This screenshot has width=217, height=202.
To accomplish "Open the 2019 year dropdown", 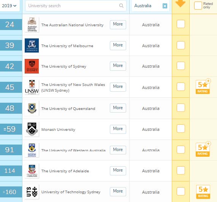I will point(9,6).
